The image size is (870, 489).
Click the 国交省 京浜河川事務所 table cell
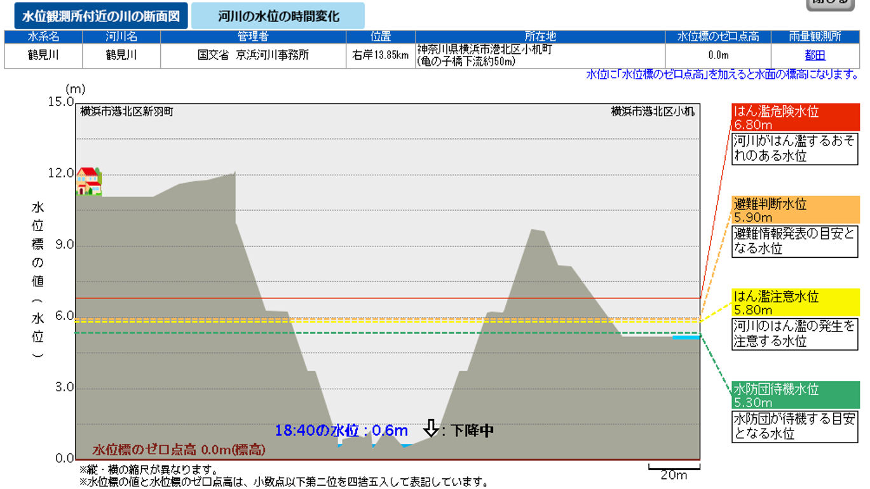click(253, 55)
